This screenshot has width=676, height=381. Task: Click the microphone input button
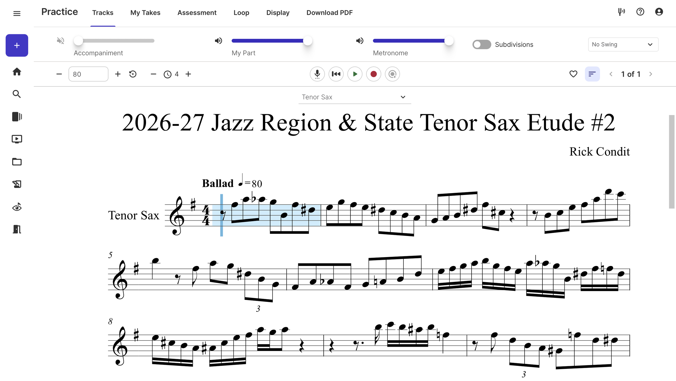317,74
